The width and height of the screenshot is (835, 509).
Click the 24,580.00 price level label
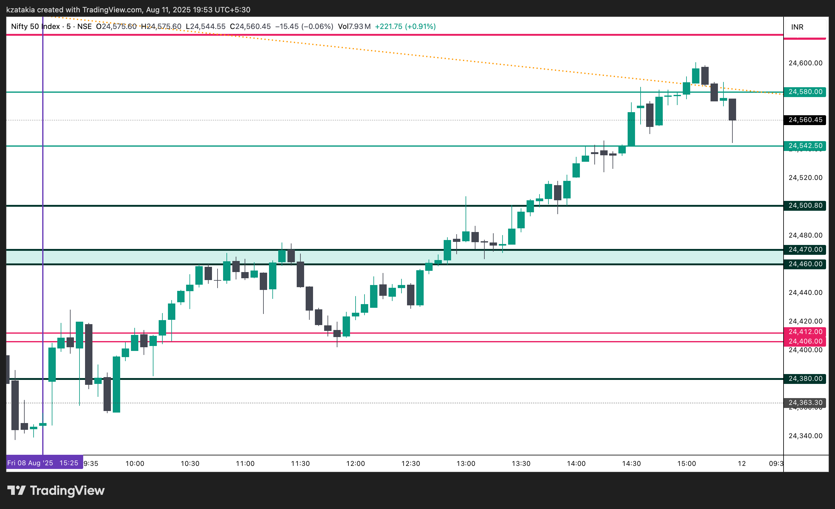(804, 92)
